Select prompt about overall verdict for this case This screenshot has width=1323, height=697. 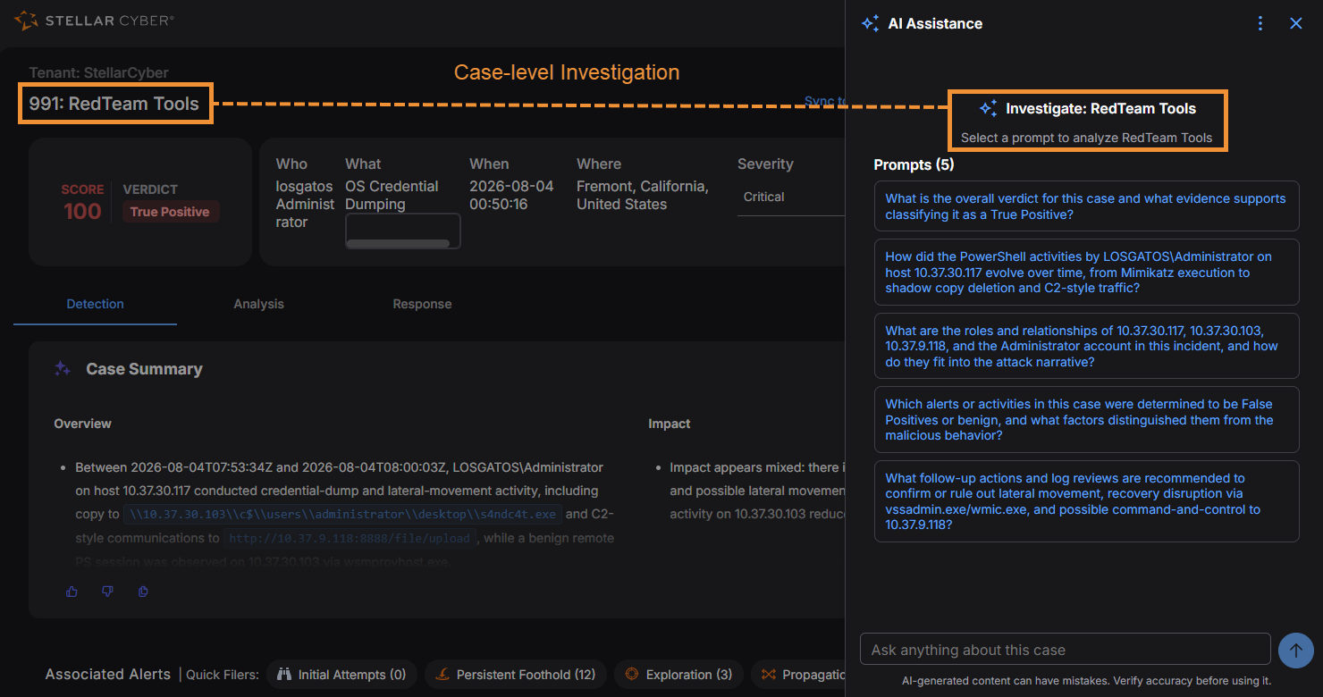(1086, 206)
